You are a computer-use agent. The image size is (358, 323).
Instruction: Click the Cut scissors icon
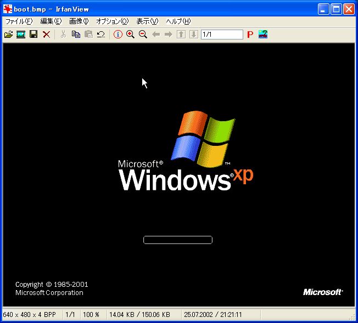pos(63,35)
